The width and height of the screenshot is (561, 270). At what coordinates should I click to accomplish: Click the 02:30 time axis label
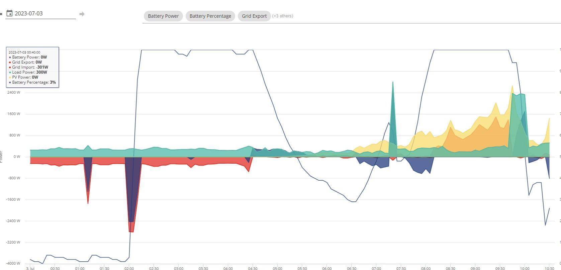pyautogui.click(x=154, y=268)
